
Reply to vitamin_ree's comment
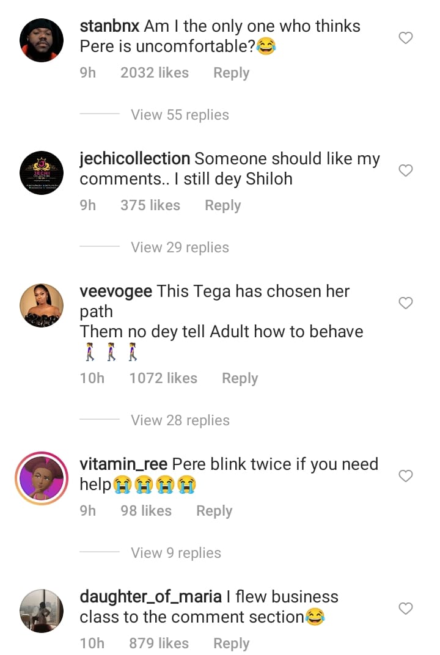pyautogui.click(x=214, y=511)
